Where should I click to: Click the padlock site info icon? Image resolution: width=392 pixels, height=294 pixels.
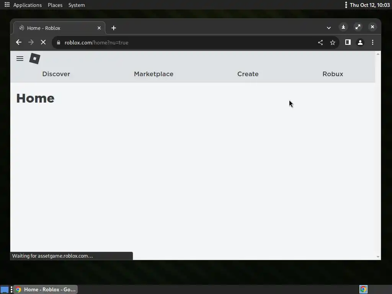[59, 42]
